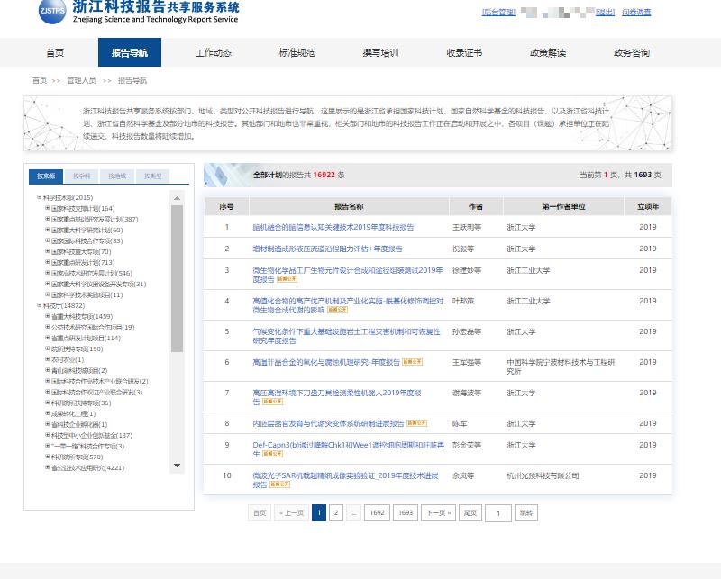Click the ZJSTRS logo icon
721x579 pixels.
[x=53, y=11]
